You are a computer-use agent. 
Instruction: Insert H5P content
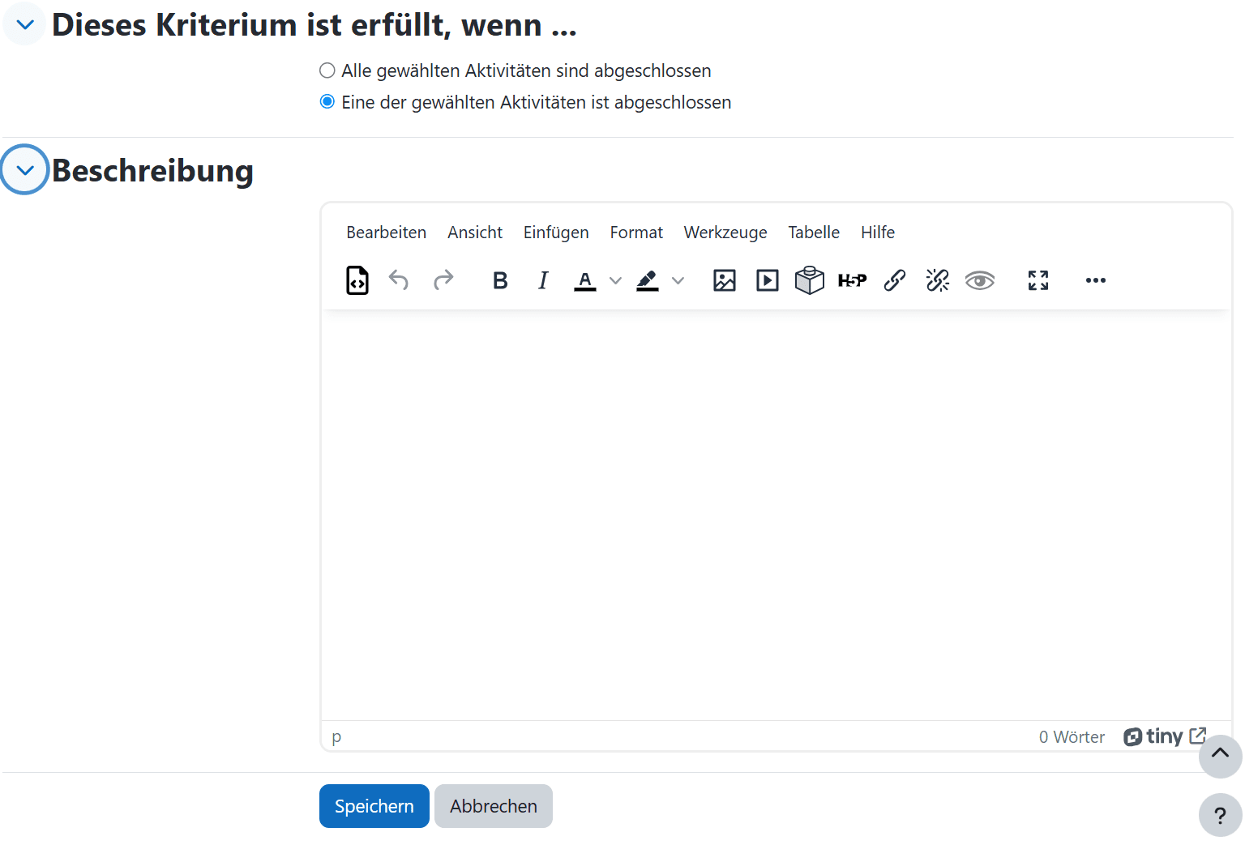(x=852, y=280)
